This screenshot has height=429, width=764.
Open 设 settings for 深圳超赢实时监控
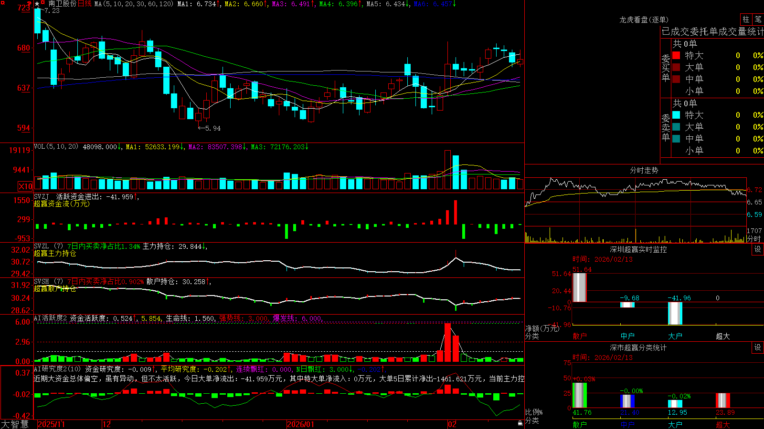(758, 249)
